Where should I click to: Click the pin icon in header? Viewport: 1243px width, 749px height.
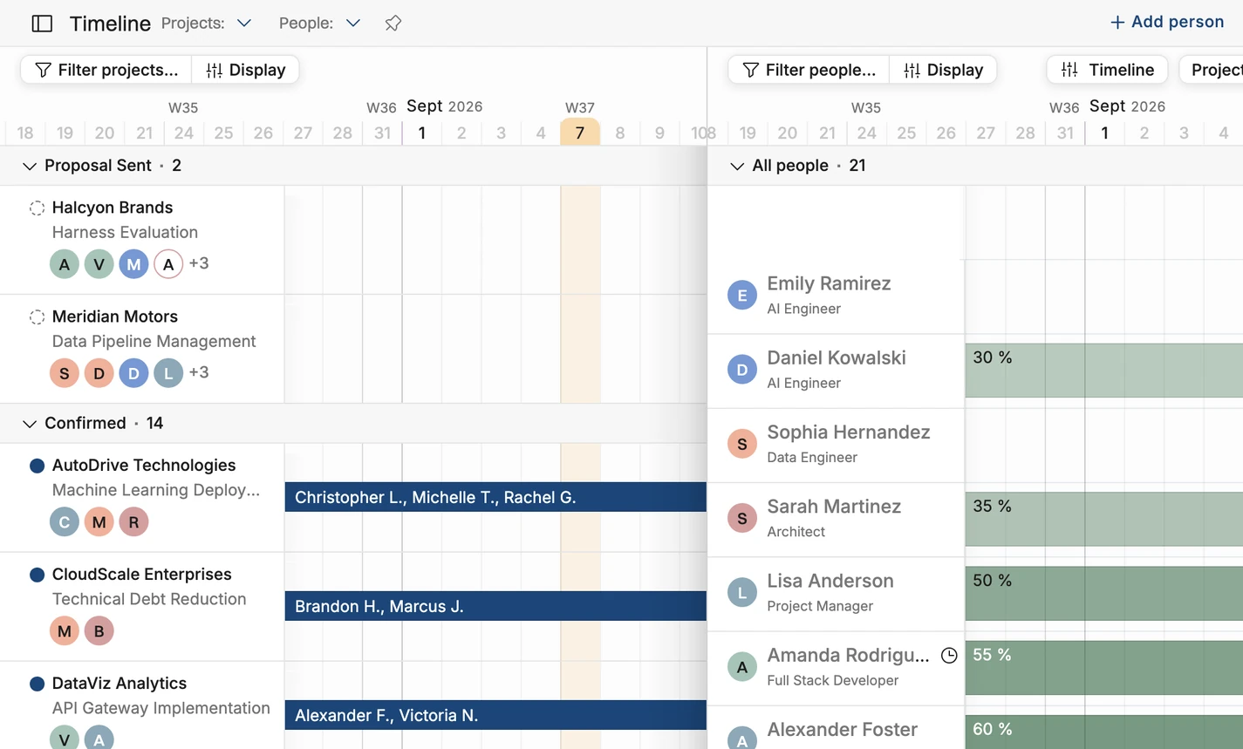click(x=393, y=24)
